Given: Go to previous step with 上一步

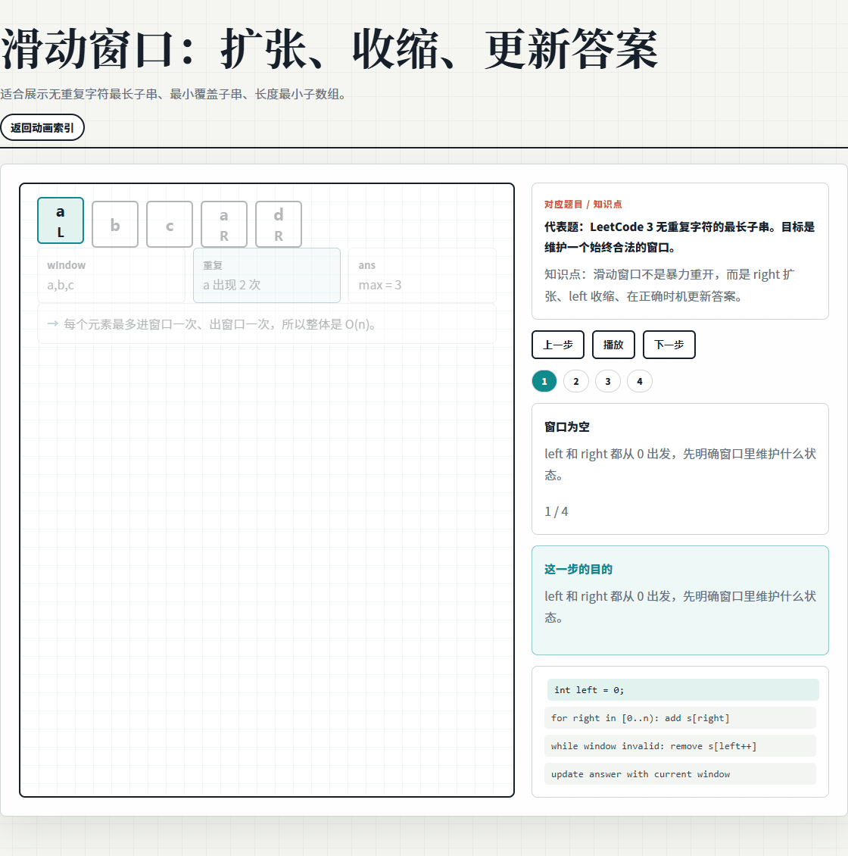Looking at the screenshot, I should click(558, 345).
